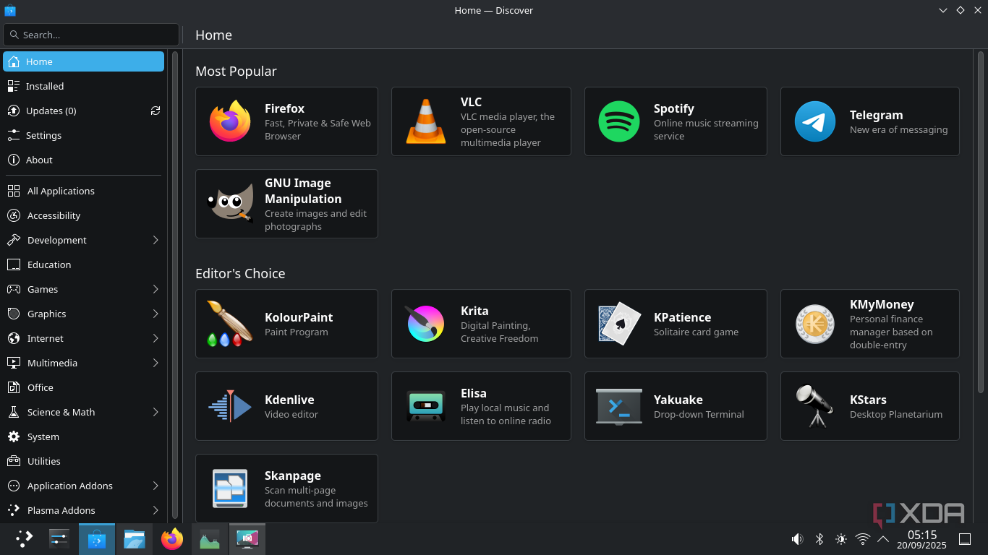Click the main content vertical scrollbar
Viewport: 988px width, 555px height.
click(x=981, y=217)
